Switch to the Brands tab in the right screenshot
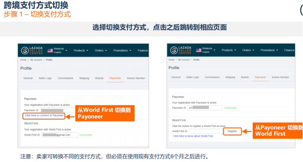This screenshot has height=162, width=303. pyautogui.click(x=245, y=77)
